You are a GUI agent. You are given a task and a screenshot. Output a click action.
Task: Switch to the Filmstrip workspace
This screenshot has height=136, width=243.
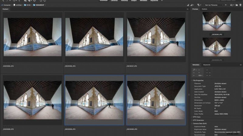tap(125, 1)
